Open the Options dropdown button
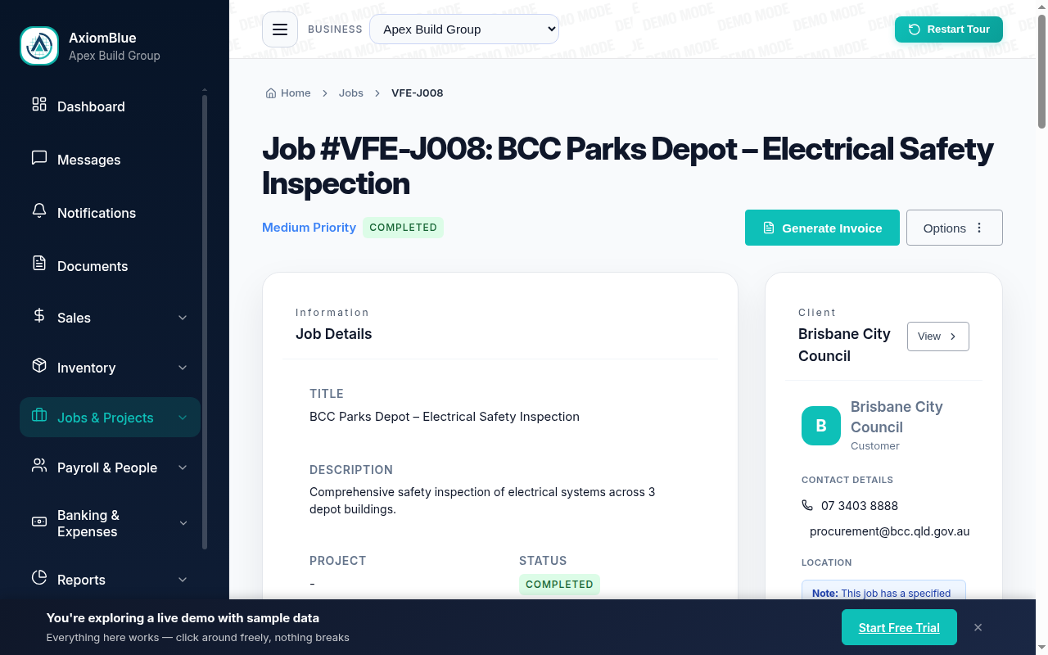 point(955,228)
